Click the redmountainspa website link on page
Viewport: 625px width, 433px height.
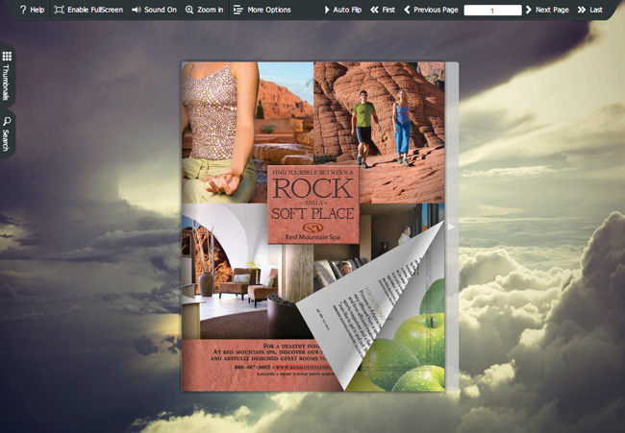click(303, 367)
